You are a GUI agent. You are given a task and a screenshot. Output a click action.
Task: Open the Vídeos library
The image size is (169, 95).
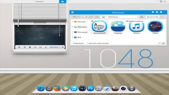tap(155, 27)
